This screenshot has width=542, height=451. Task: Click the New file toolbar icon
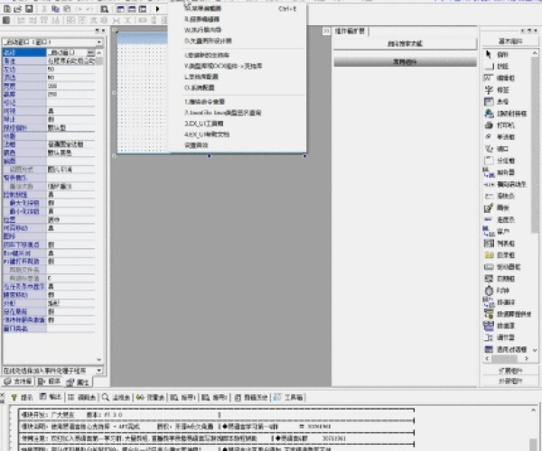click(7, 9)
